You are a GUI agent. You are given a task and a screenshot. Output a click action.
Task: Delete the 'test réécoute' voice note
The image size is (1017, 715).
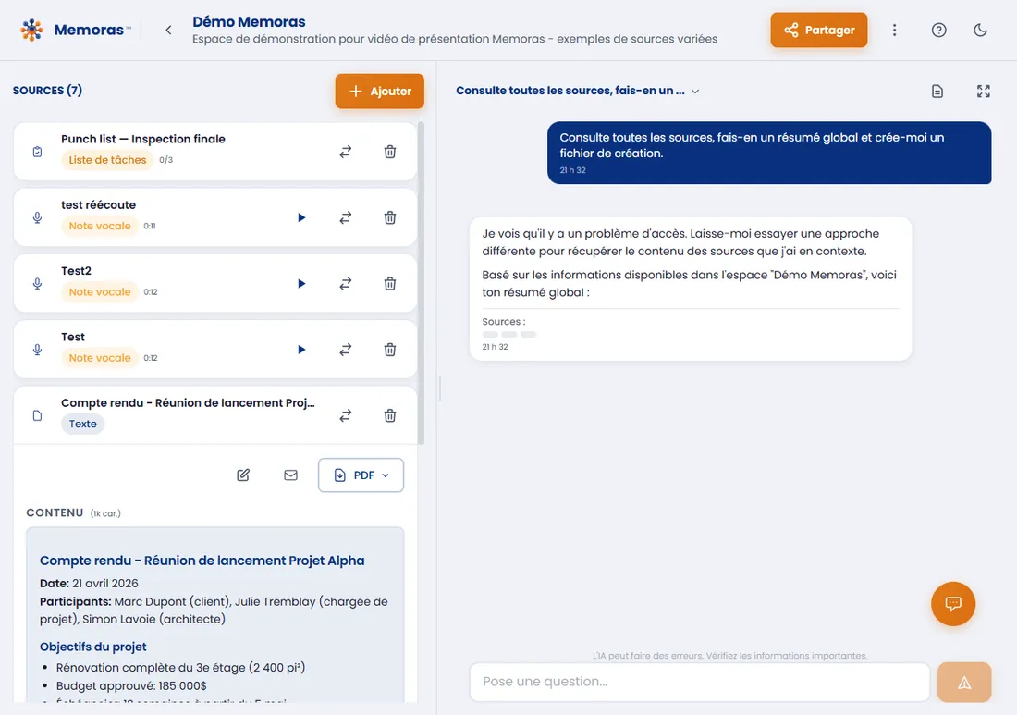point(390,218)
